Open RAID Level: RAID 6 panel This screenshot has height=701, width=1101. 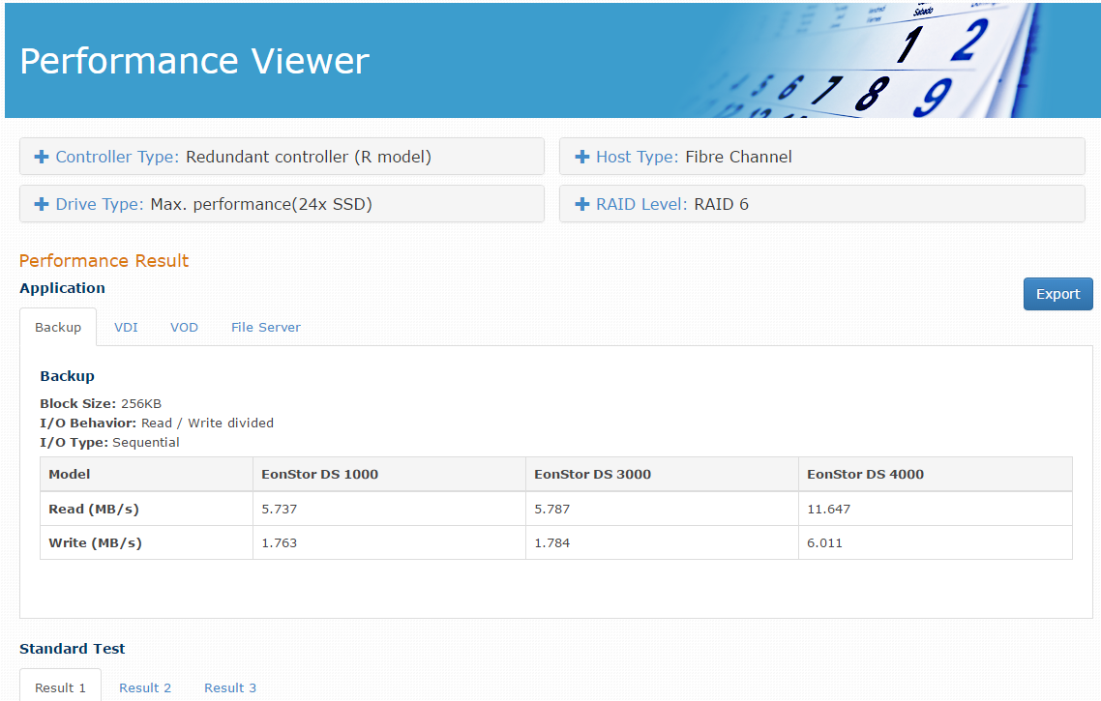[821, 203]
